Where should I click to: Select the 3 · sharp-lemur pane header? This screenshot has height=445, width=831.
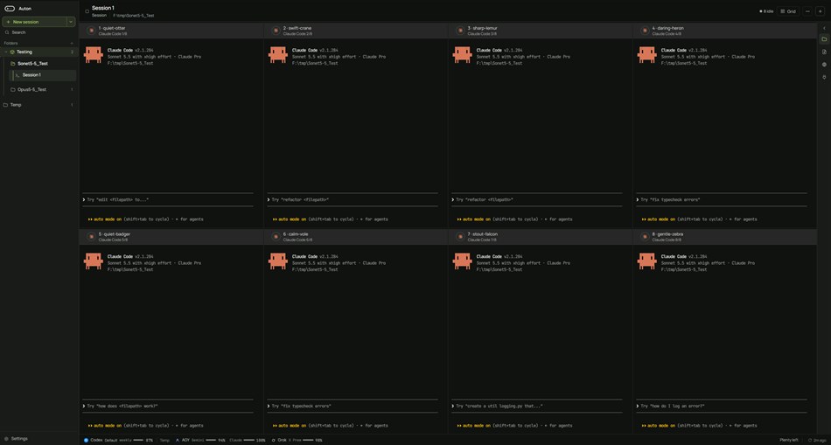(x=541, y=31)
